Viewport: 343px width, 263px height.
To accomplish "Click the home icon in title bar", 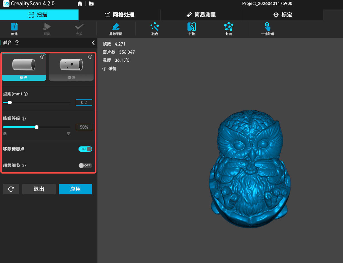I will (x=80, y=4).
